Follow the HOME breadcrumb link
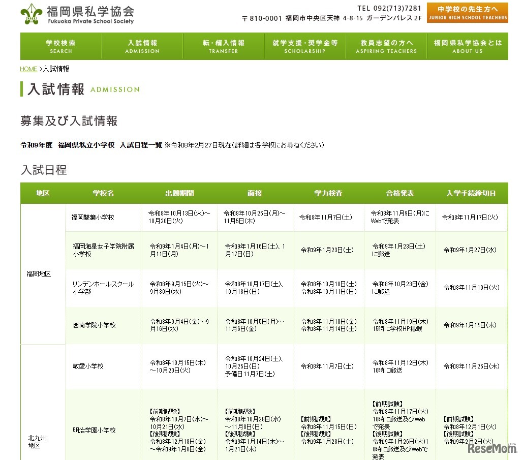Viewport: 524px width, 460px height. 28,69
